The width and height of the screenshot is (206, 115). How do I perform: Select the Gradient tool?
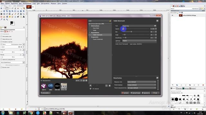tap(10, 14)
